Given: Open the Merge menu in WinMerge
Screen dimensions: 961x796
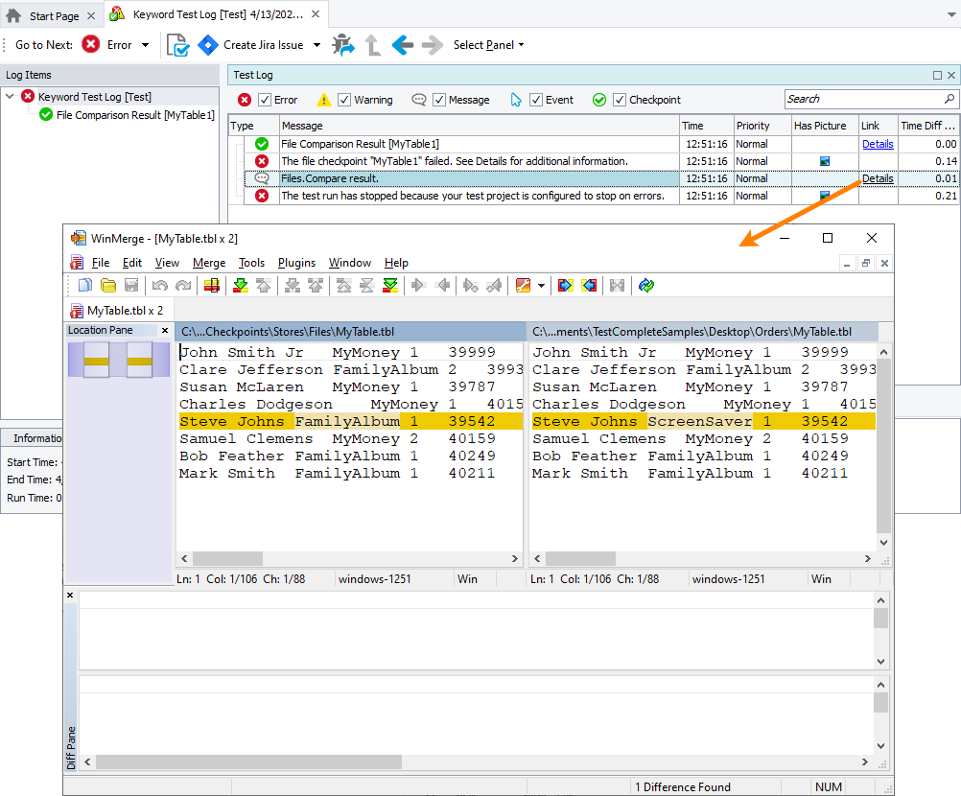Looking at the screenshot, I should click(209, 263).
